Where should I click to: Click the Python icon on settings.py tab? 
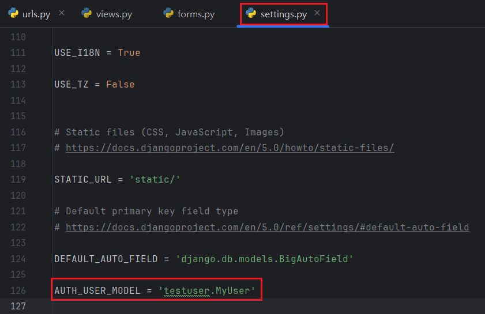pos(251,13)
